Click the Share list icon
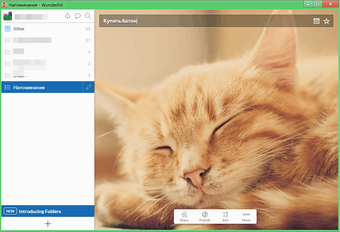The height and width of the screenshot is (232, 340). tap(184, 217)
